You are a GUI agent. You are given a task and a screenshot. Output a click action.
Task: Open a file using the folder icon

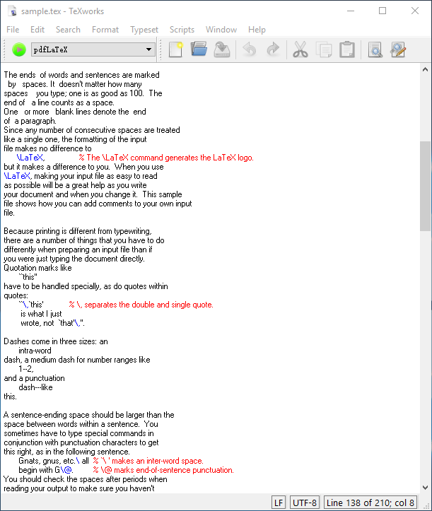tap(199, 50)
